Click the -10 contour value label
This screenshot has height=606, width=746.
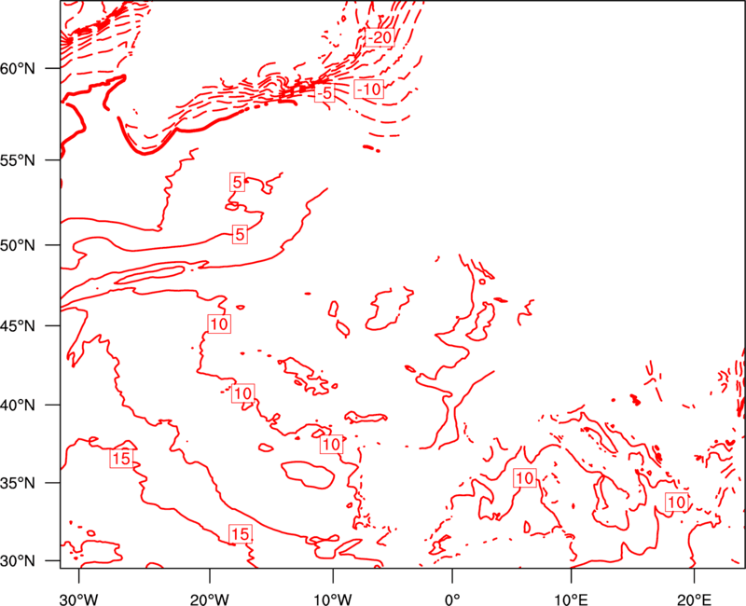(368, 89)
